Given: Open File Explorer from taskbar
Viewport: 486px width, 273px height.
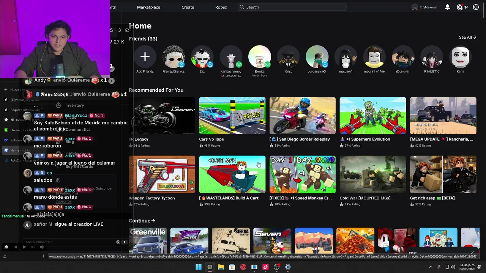Looking at the screenshot, I should tap(221, 267).
